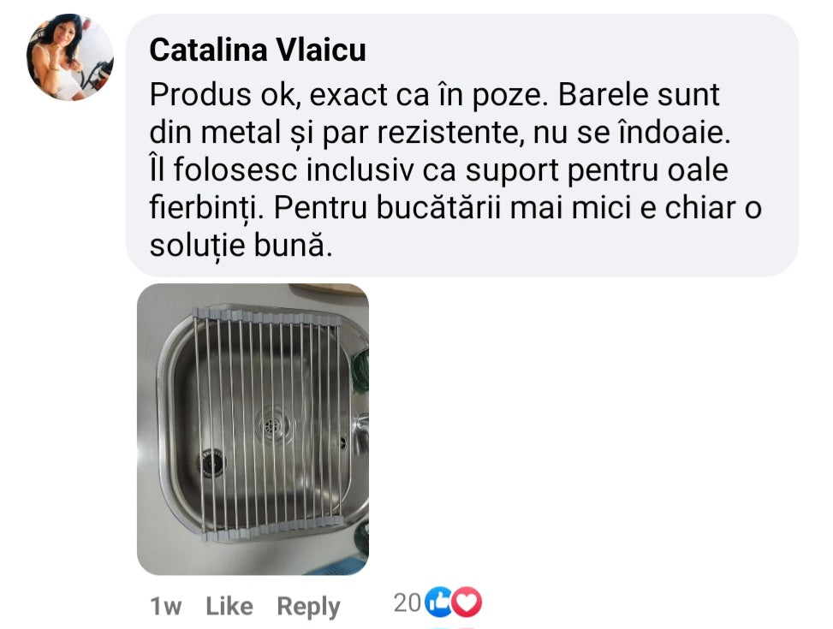Click the gray roll-up rack top edge

click(267, 317)
